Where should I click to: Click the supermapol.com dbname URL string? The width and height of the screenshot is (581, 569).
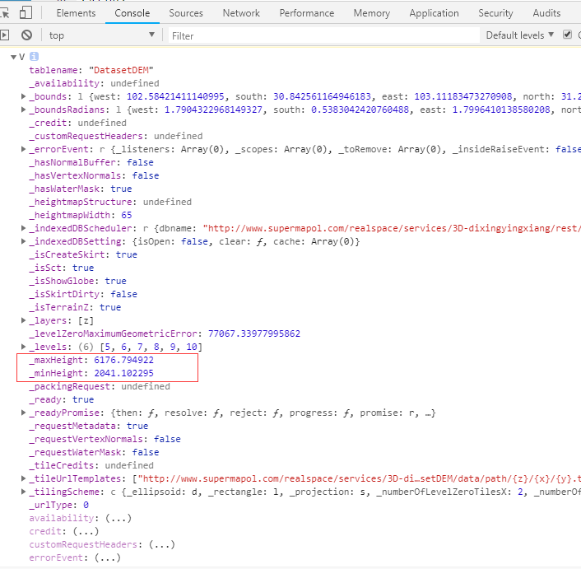[x=392, y=228]
